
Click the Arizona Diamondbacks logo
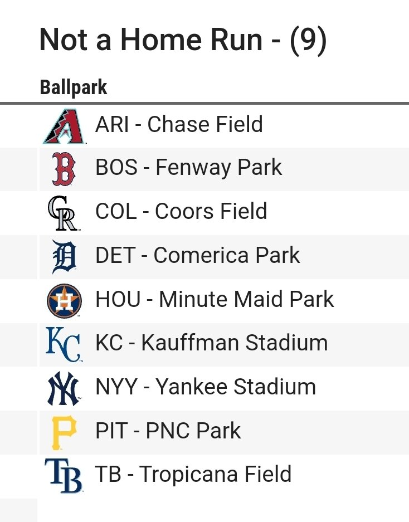point(64,126)
